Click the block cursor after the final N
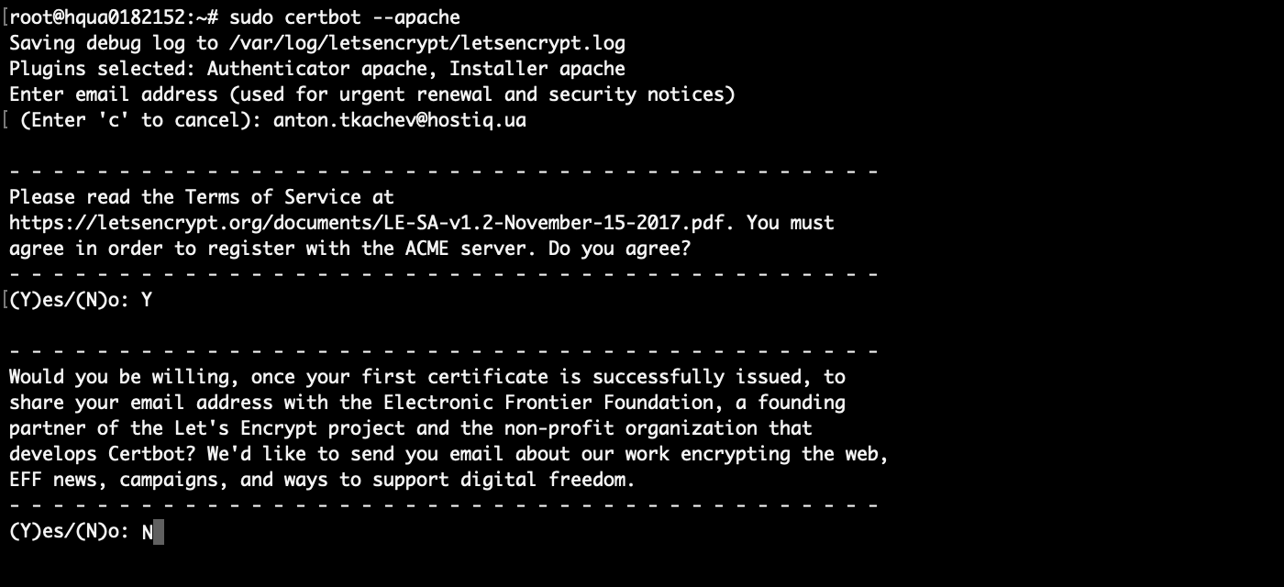Viewport: 1284px width, 587px height. 159,532
